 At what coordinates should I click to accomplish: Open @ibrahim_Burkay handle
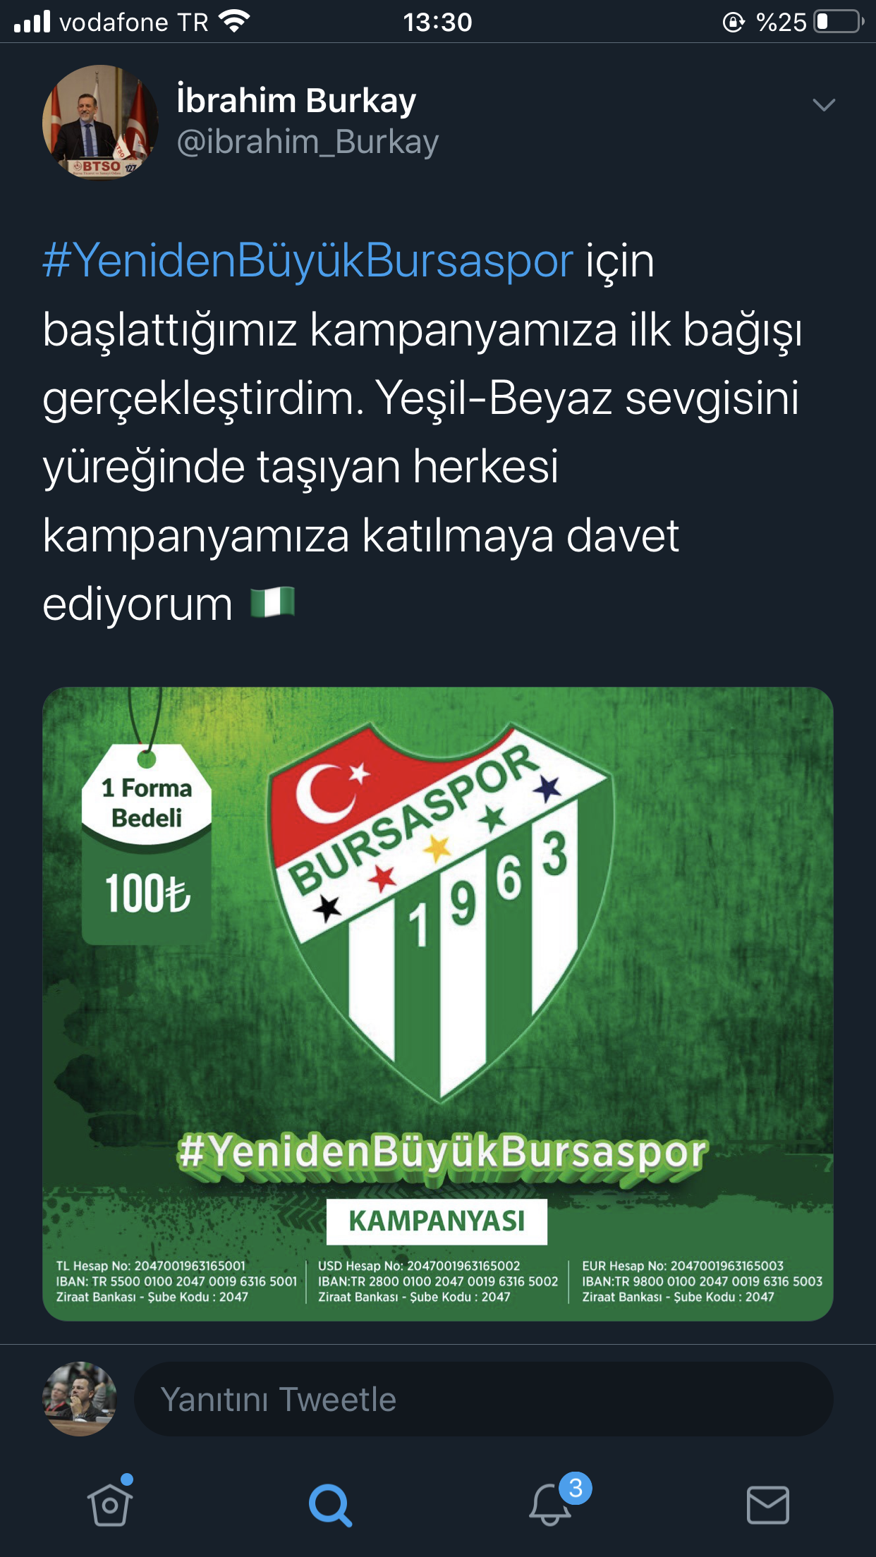(308, 142)
